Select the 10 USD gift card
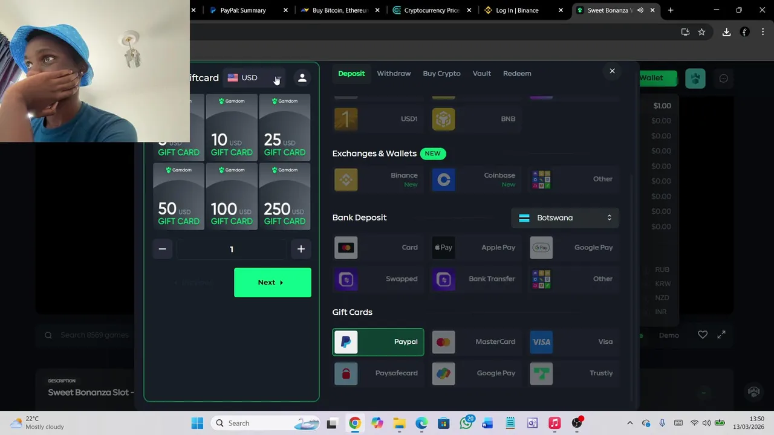This screenshot has height=435, width=774. tap(232, 127)
